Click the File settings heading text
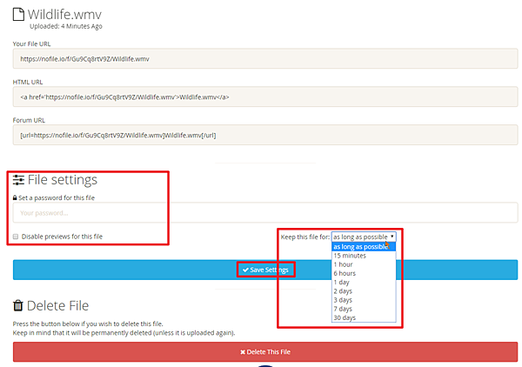 pos(63,180)
